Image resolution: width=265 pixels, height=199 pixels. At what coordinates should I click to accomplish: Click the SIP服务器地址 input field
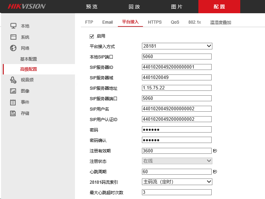click(177, 88)
